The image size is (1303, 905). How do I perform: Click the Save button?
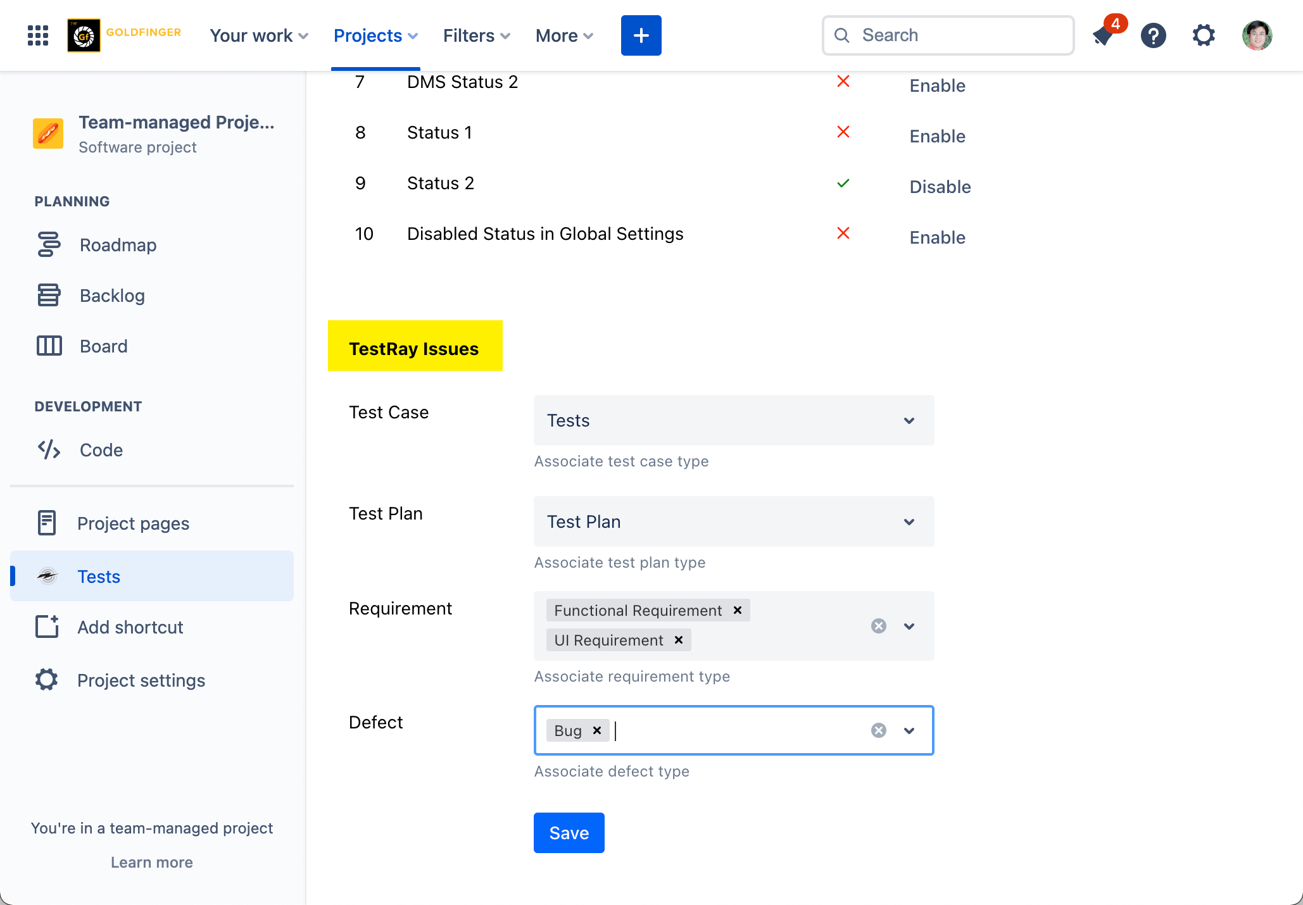point(569,833)
